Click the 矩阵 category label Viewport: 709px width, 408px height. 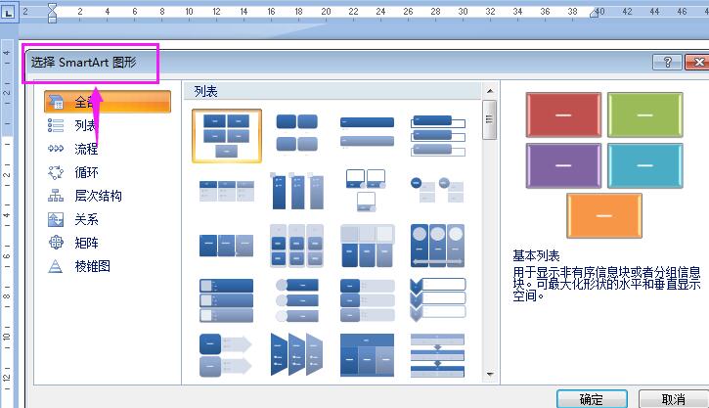(x=86, y=243)
